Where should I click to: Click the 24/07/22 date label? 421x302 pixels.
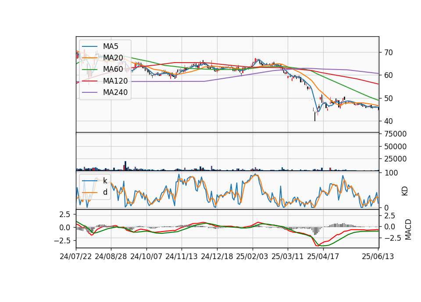76,256
